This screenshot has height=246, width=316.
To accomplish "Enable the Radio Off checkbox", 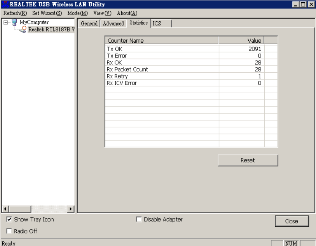I will tap(9, 231).
